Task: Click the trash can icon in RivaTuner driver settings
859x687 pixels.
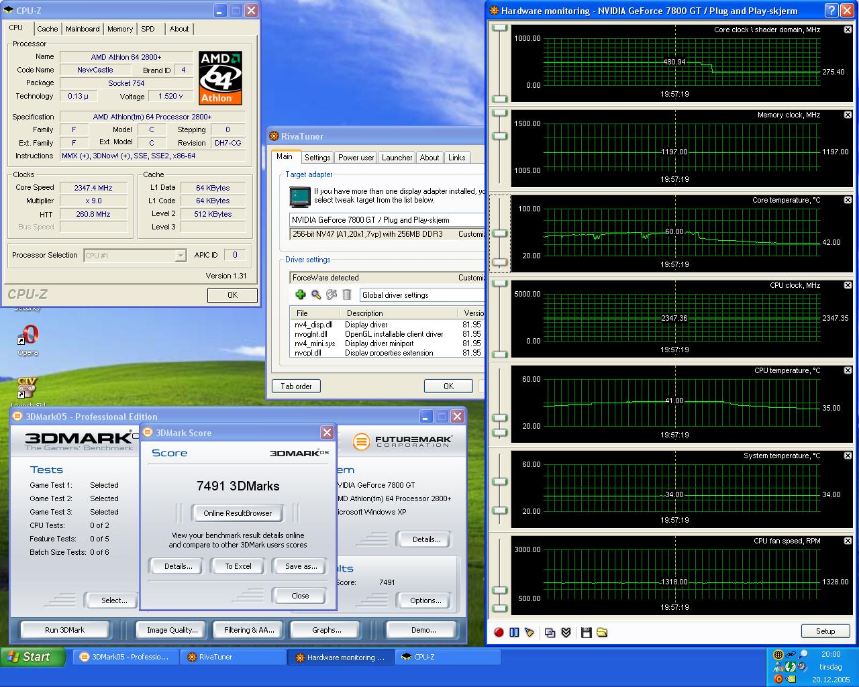Action: coord(347,295)
